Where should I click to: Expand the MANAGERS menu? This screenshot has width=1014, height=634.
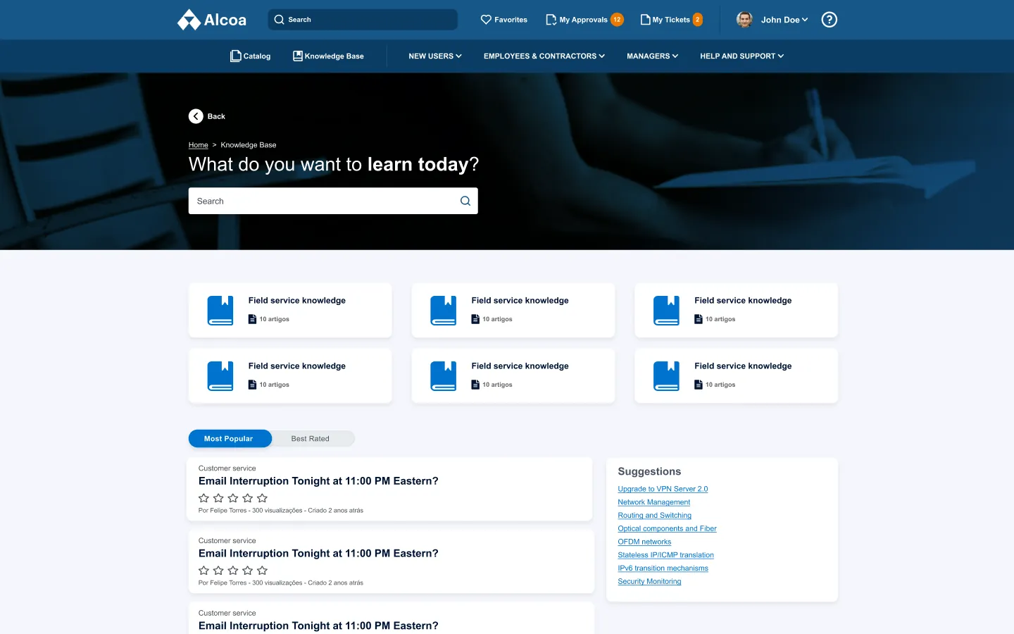coord(653,56)
